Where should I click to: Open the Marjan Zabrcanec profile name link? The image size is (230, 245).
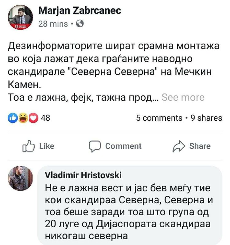pos(80,11)
